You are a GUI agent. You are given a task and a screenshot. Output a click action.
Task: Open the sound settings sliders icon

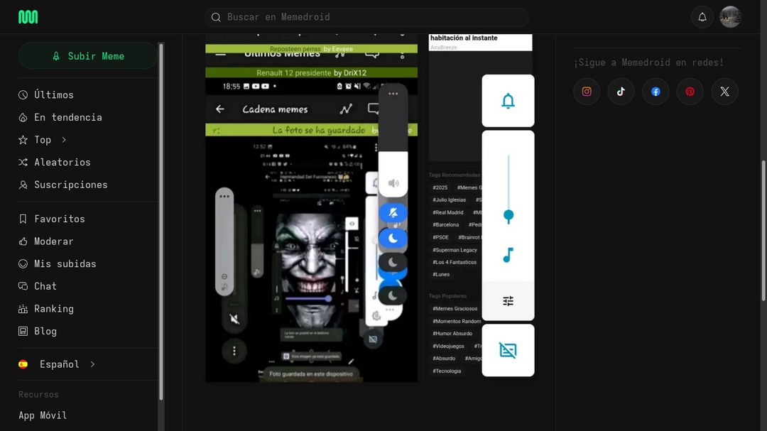pyautogui.click(x=508, y=301)
